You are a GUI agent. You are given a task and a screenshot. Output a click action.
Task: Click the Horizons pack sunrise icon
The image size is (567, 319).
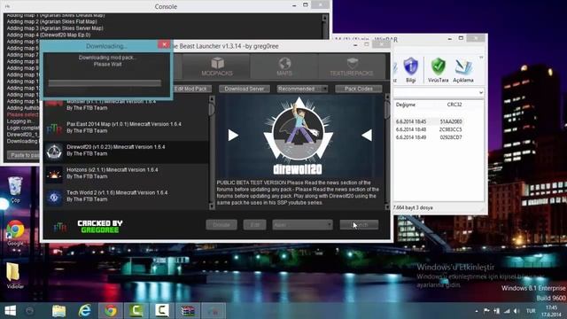click(54, 175)
